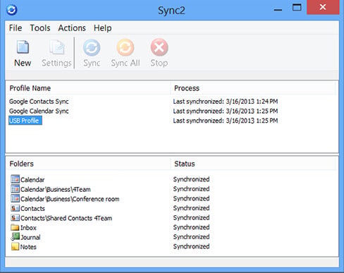Open the profile Settings toolbar icon
This screenshot has width=344, height=273.
56,47
